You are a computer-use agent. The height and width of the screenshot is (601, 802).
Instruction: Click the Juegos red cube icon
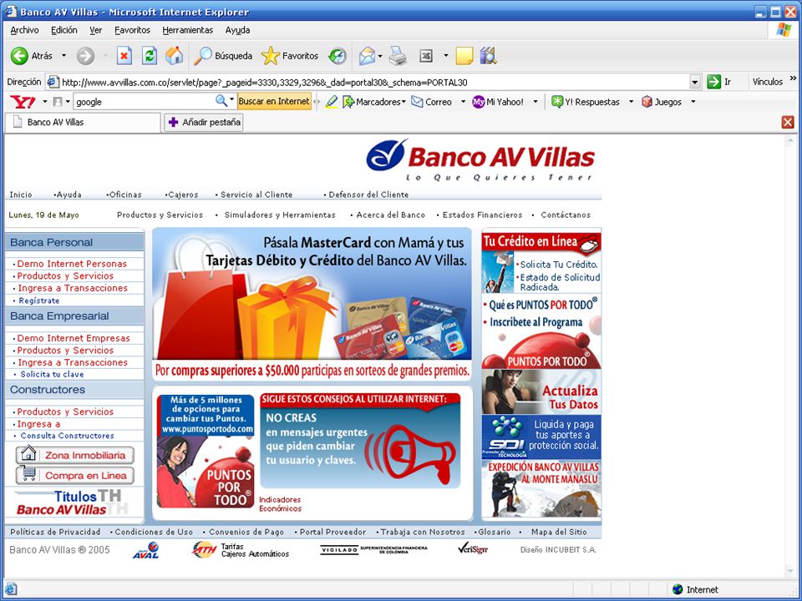click(x=647, y=102)
